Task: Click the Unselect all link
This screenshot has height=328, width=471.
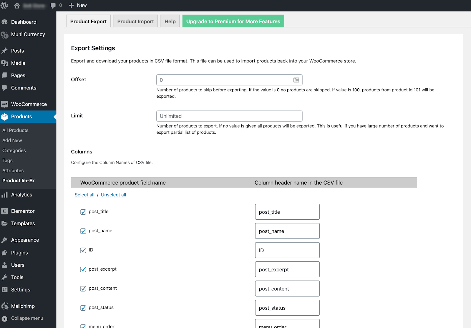Action: coord(113,195)
